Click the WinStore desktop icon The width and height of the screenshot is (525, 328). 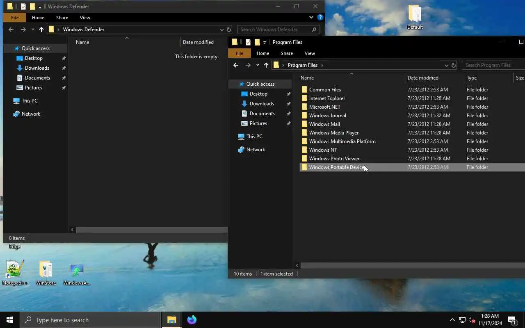pos(46,273)
